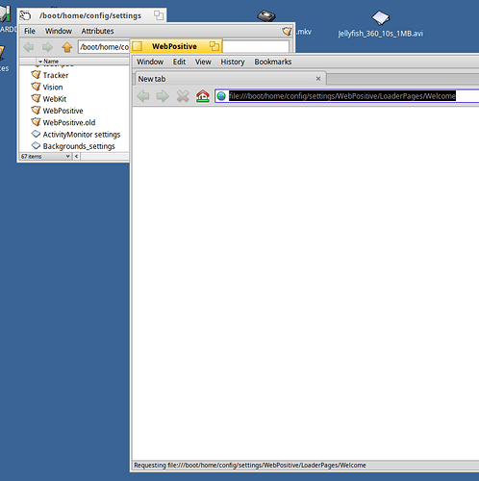Click Tracker window zoom button in title tab
This screenshot has height=481, width=479.
click(x=159, y=15)
